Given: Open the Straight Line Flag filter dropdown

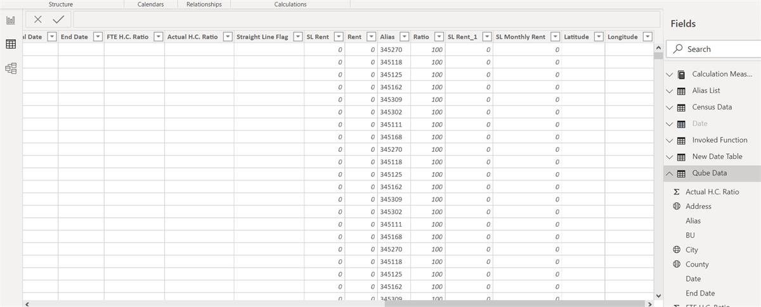Looking at the screenshot, I should [x=297, y=37].
